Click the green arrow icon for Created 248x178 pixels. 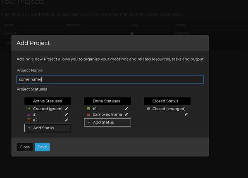click(29, 109)
